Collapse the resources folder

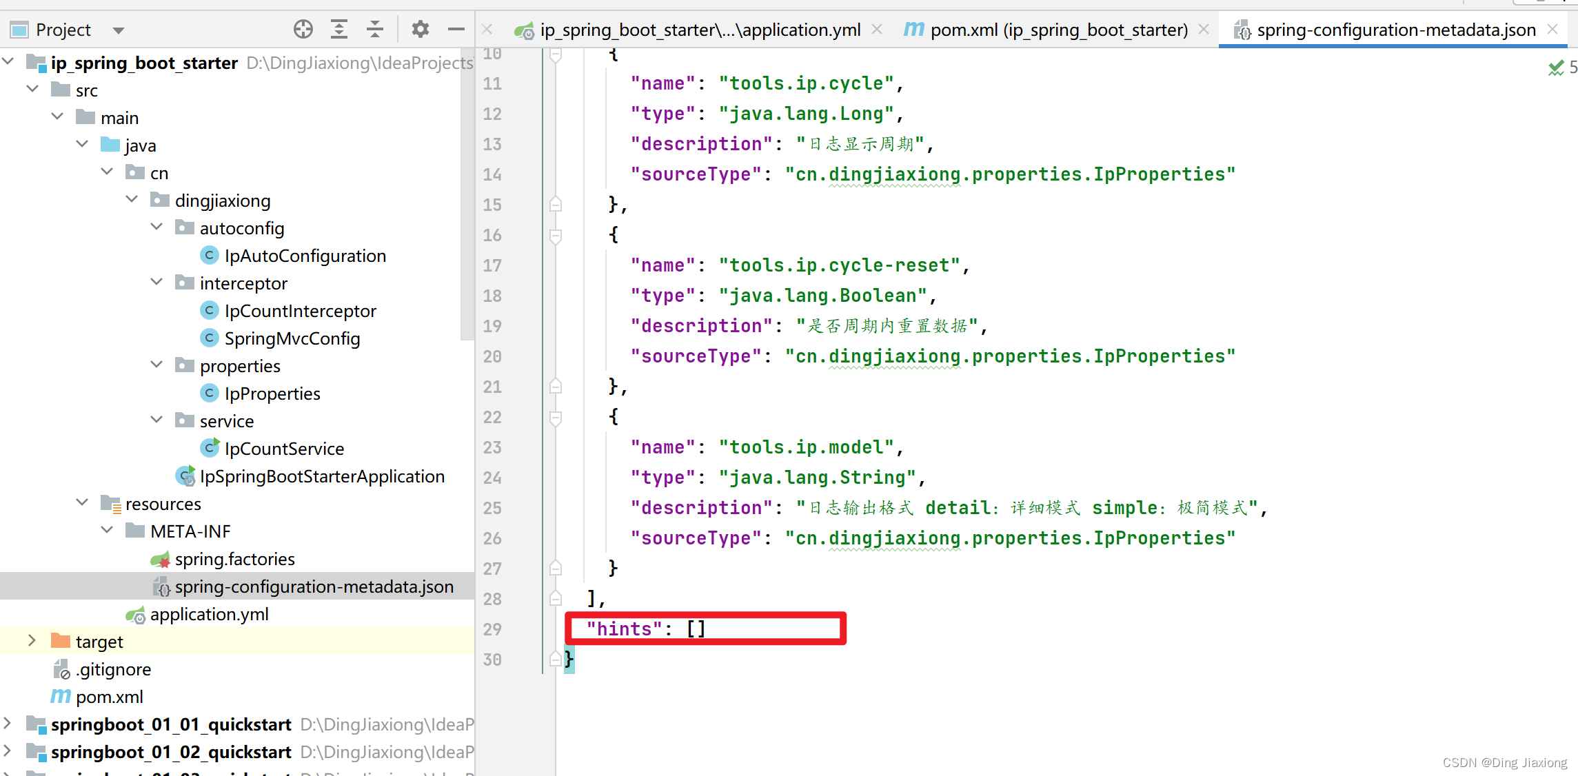click(x=82, y=502)
